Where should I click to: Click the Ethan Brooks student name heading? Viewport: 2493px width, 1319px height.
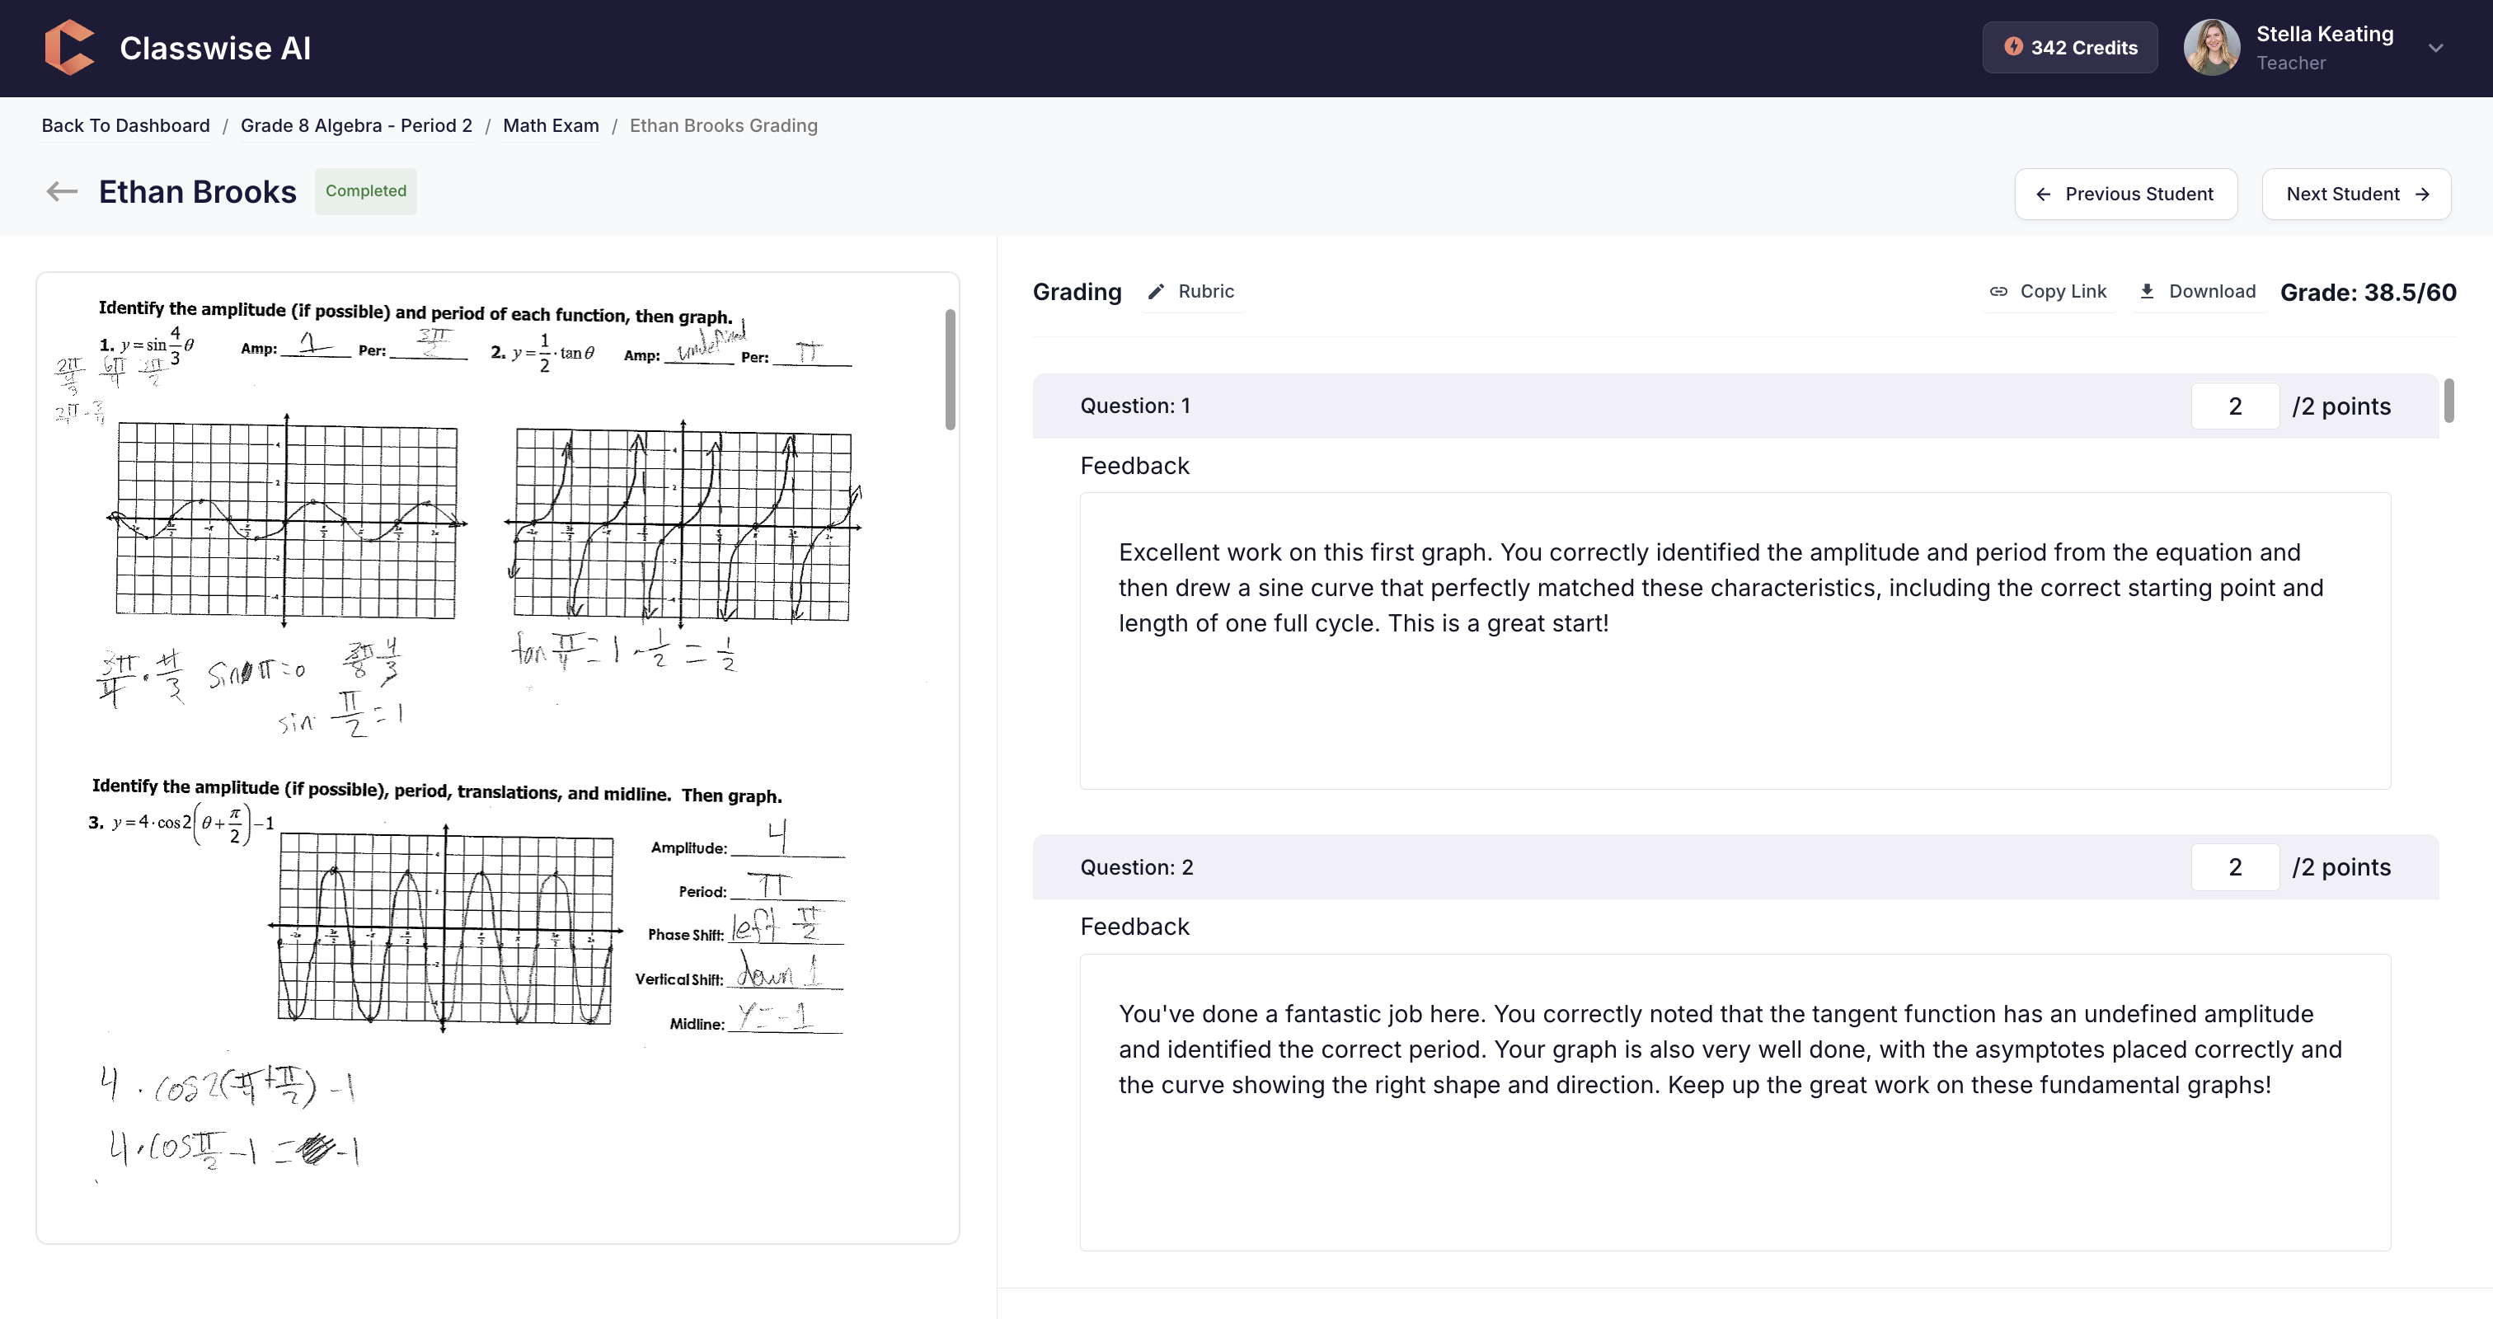tap(197, 191)
